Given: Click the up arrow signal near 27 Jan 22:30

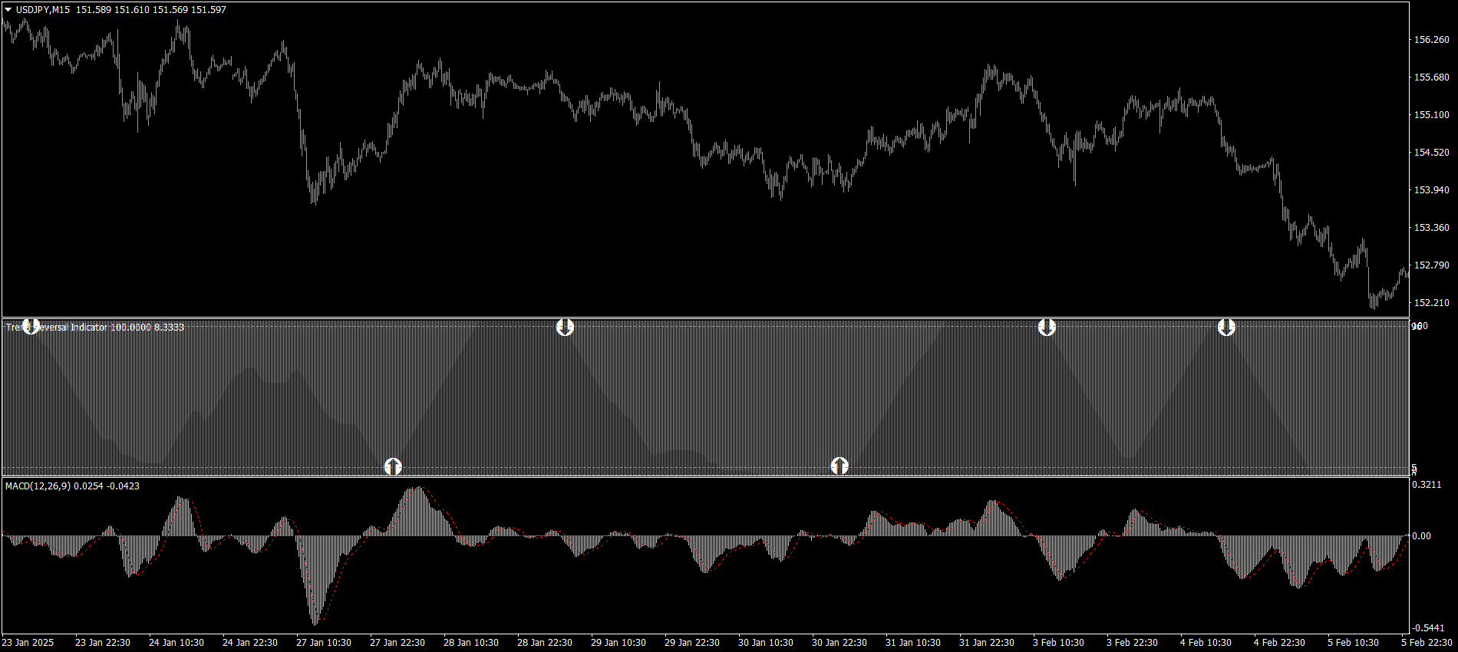Looking at the screenshot, I should (x=393, y=466).
